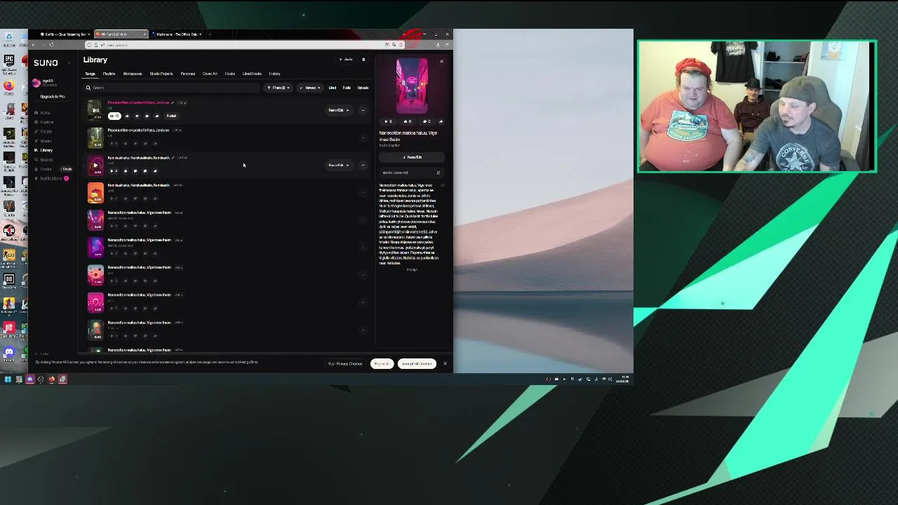Open Notifications in the Suno sidebar
This screenshot has height=505, width=898.
click(51, 178)
